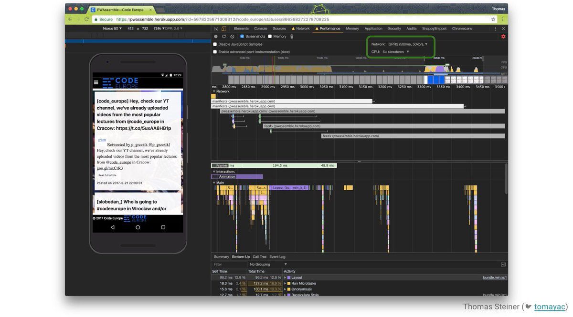
Task: Open the CPU slowdown dropdown
Action: [395, 51]
